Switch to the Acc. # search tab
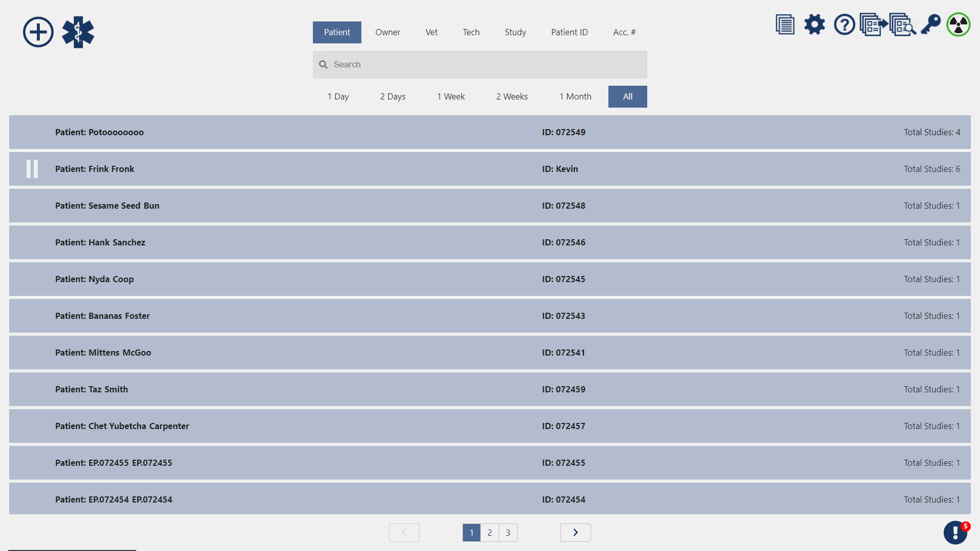This screenshot has height=551, width=980. tap(625, 32)
